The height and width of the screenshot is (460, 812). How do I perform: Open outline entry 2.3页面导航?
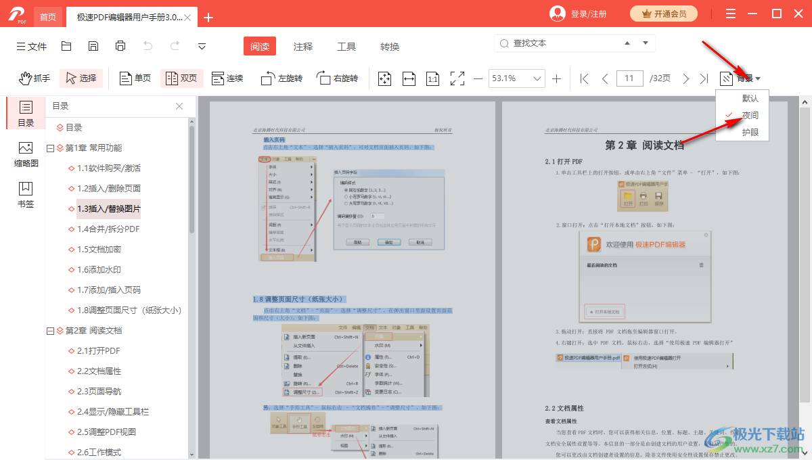pyautogui.click(x=99, y=392)
